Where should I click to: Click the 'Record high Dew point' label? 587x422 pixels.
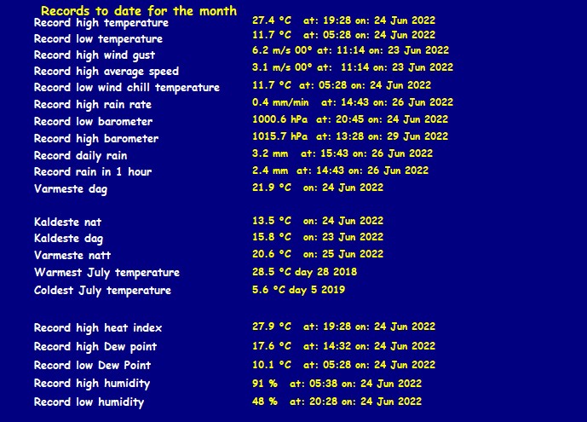(95, 347)
